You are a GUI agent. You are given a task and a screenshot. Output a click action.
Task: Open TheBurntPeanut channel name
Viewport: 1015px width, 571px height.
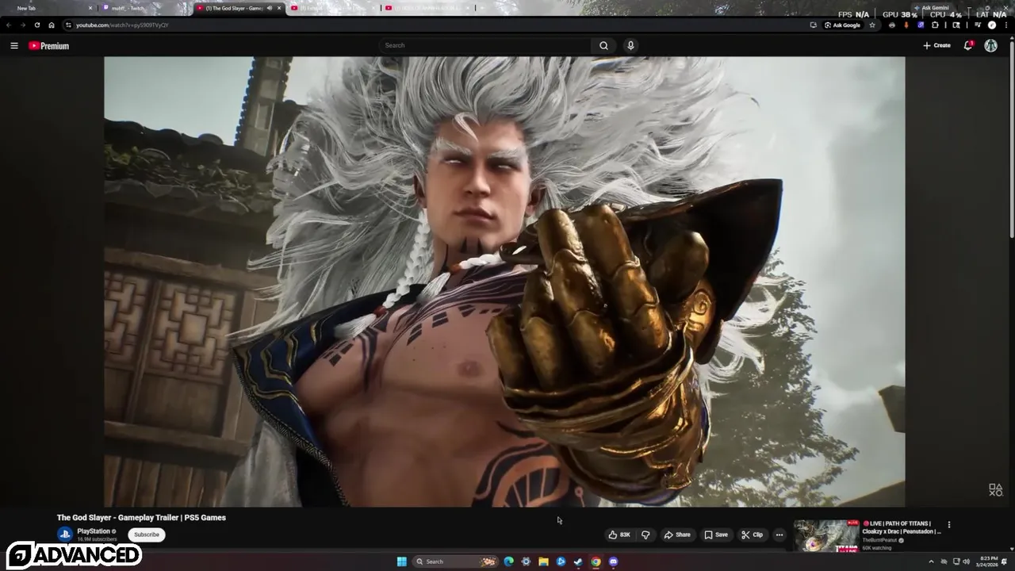point(879,540)
